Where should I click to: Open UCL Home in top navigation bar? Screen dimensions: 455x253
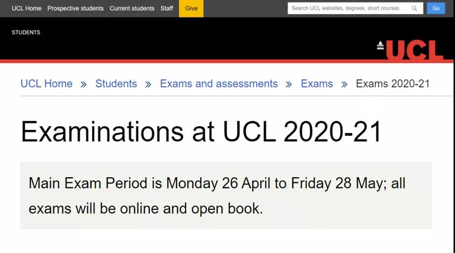click(x=27, y=8)
